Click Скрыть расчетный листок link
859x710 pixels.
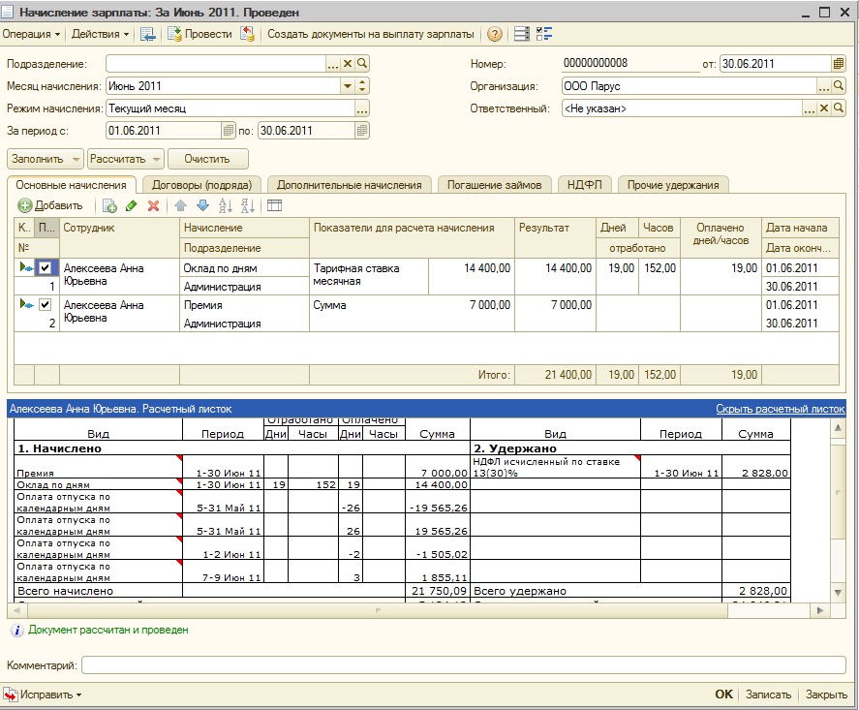(x=780, y=409)
